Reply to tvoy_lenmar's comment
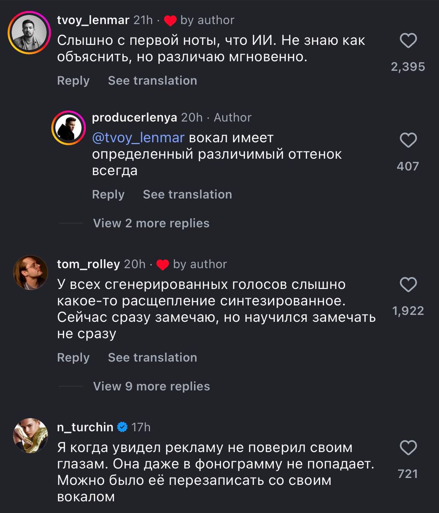The width and height of the screenshot is (439, 513). point(73,81)
